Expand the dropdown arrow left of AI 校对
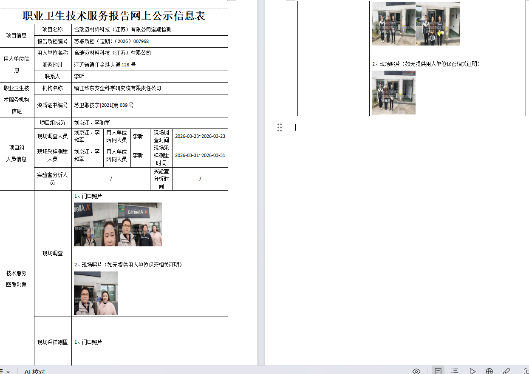 point(8,371)
